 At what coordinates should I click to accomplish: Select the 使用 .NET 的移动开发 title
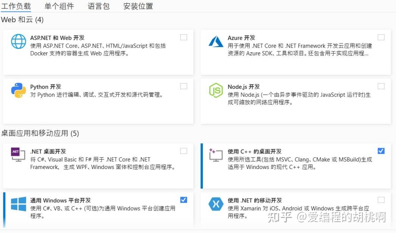(255, 200)
